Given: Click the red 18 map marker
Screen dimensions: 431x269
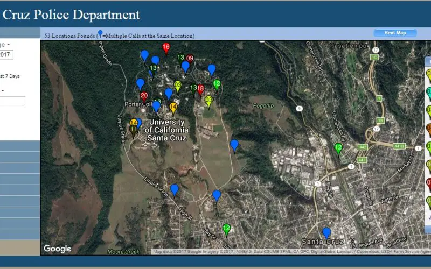Looking at the screenshot, I should coord(200,90).
